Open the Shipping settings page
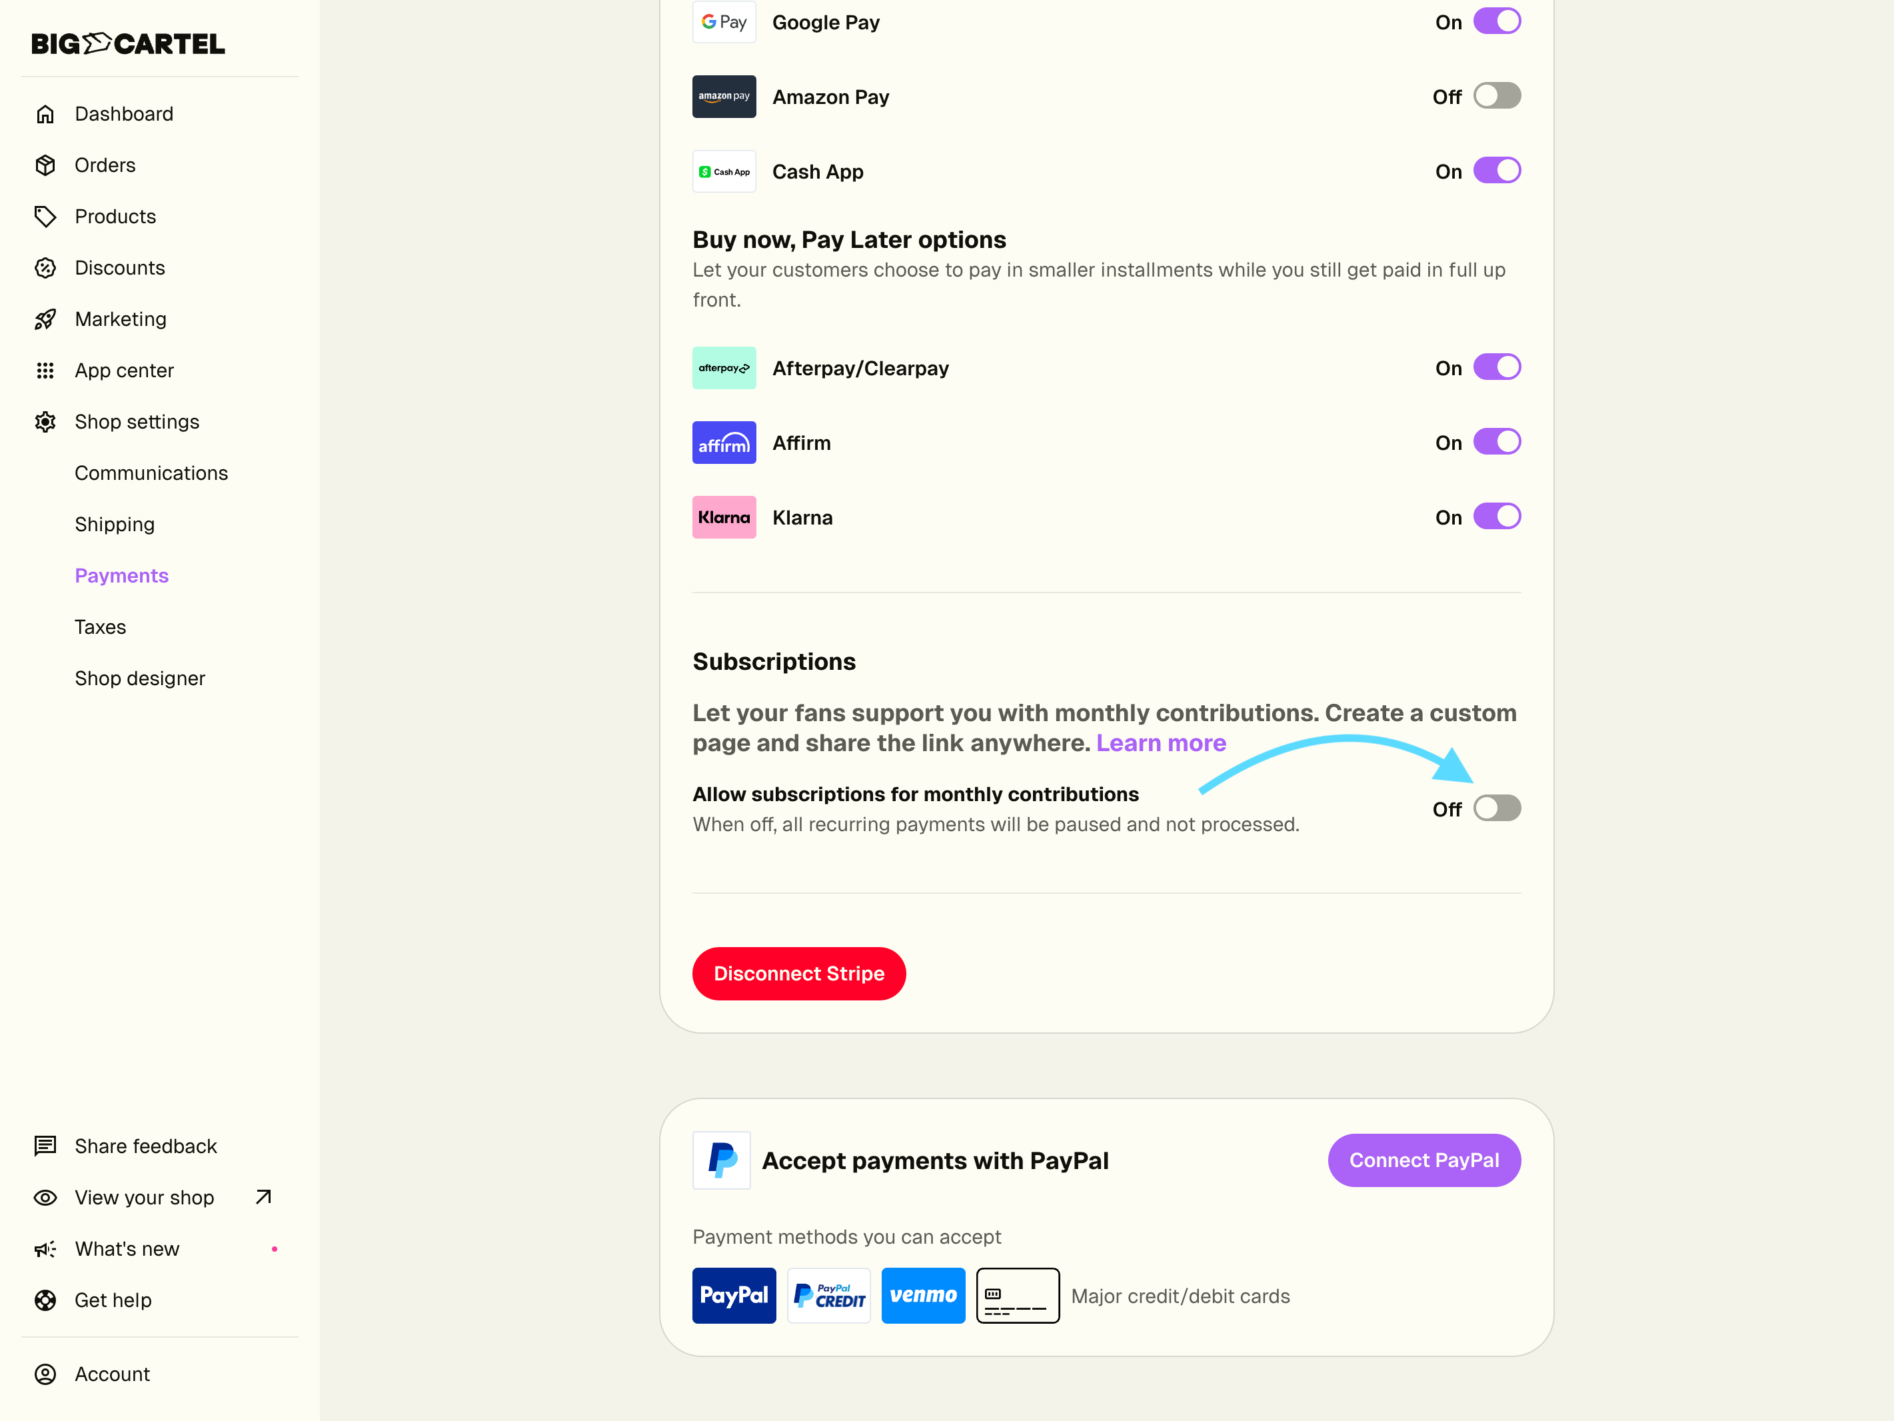The height and width of the screenshot is (1421, 1894). 115,524
